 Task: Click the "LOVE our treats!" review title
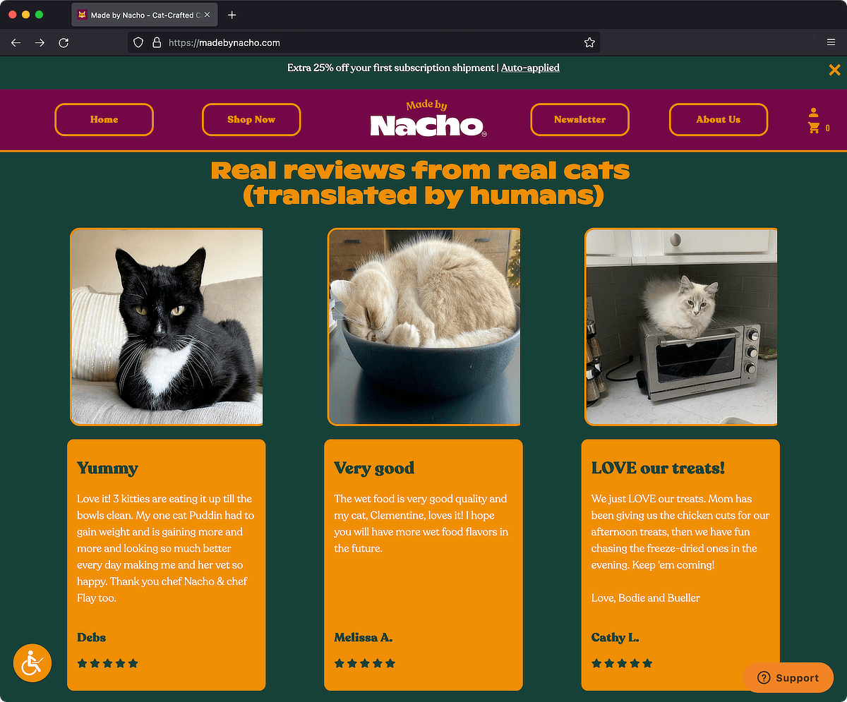pyautogui.click(x=658, y=468)
